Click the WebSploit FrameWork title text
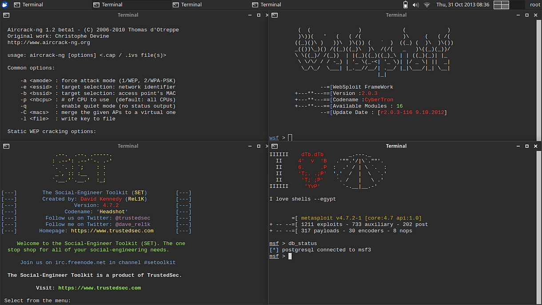The height and width of the screenshot is (305, 542). (363, 87)
